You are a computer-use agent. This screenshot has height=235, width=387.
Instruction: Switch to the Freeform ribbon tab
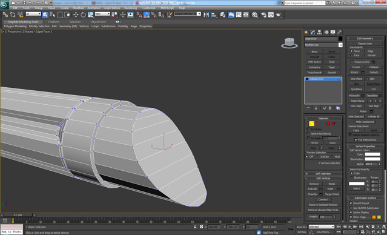53,22
